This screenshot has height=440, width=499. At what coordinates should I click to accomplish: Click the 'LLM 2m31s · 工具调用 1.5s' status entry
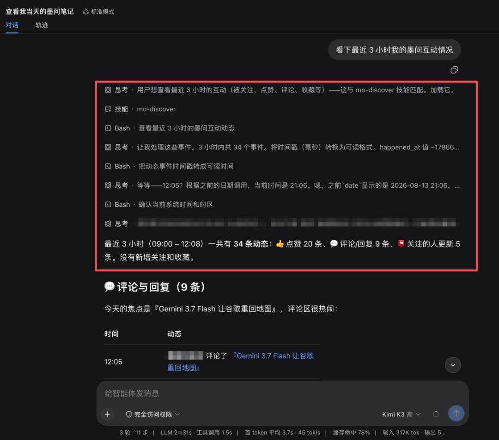coord(196,432)
